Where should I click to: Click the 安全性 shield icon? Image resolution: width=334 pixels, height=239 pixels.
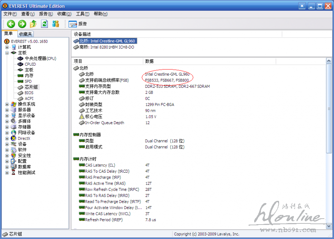pos(14,155)
